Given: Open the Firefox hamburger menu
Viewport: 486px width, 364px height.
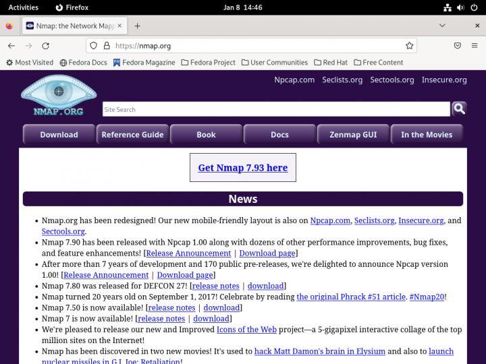Looking at the screenshot, I should pyautogui.click(x=475, y=46).
